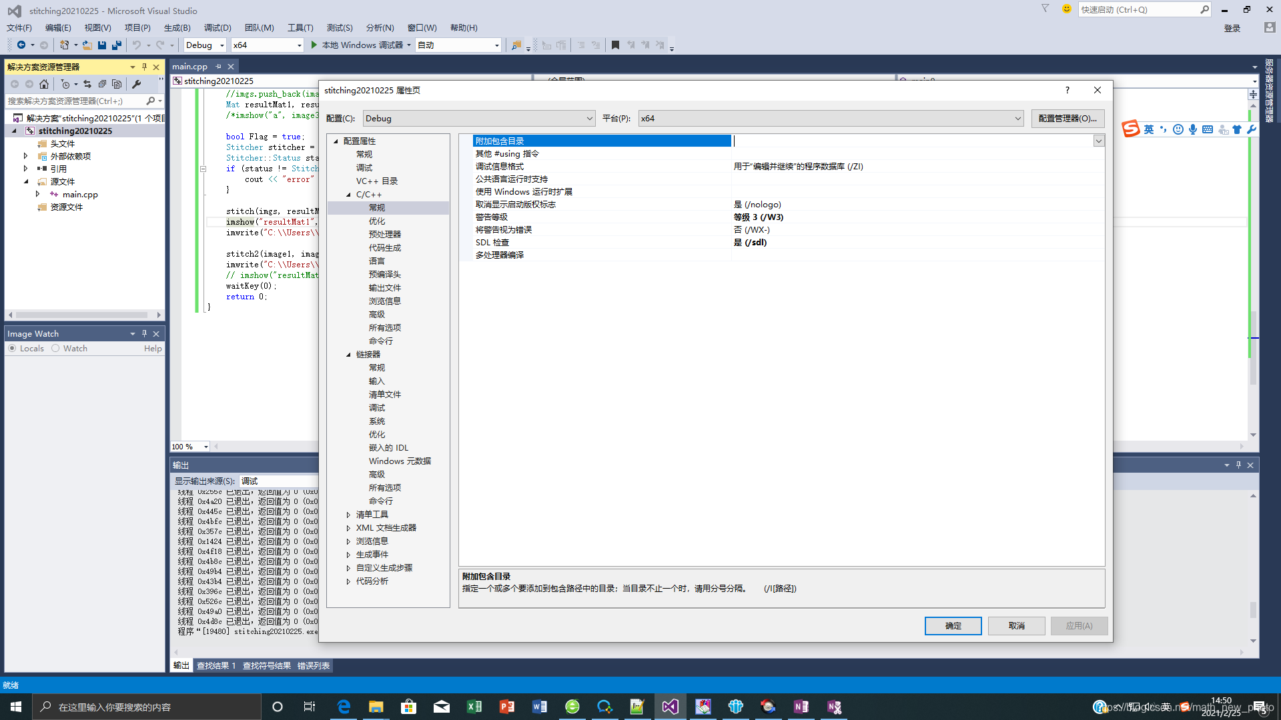The width and height of the screenshot is (1281, 720).
Task: Click the Undo toolbar arrow
Action: pos(137,45)
